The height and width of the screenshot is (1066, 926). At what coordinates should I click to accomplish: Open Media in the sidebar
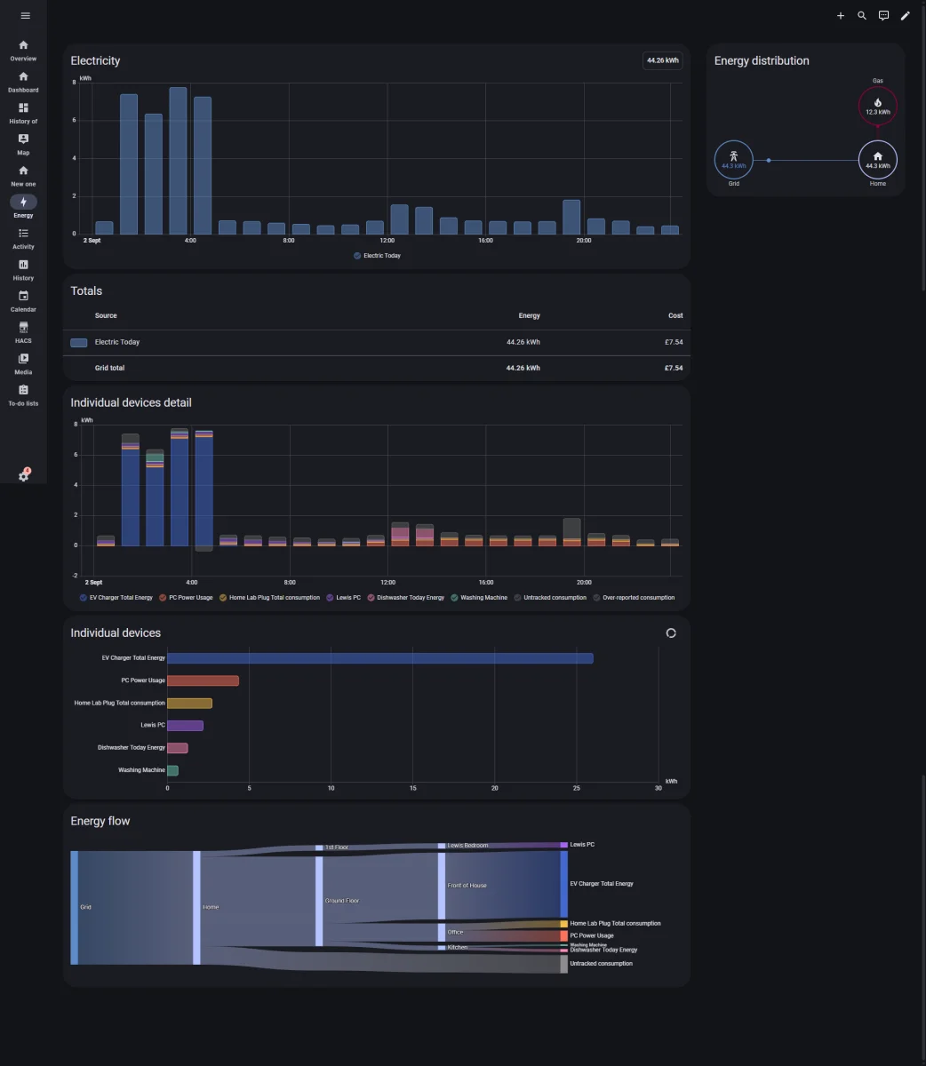pos(23,363)
